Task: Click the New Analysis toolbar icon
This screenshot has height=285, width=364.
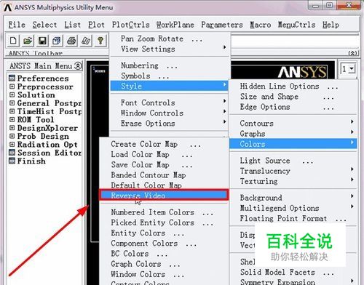Action: click(x=13, y=41)
